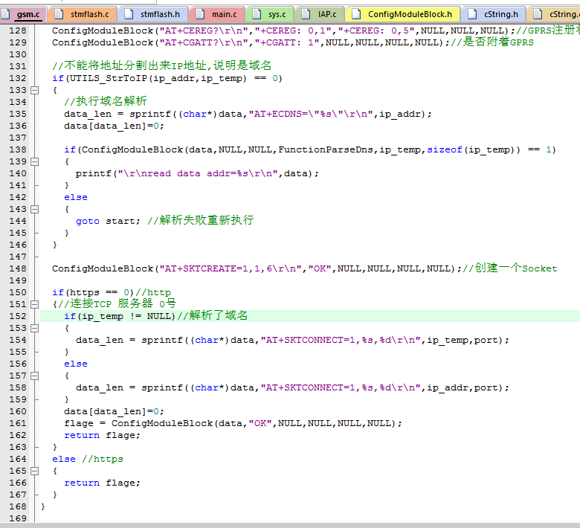This screenshot has height=528, width=580.
Task: Collapse the https else block at line 165
Action: [34, 471]
